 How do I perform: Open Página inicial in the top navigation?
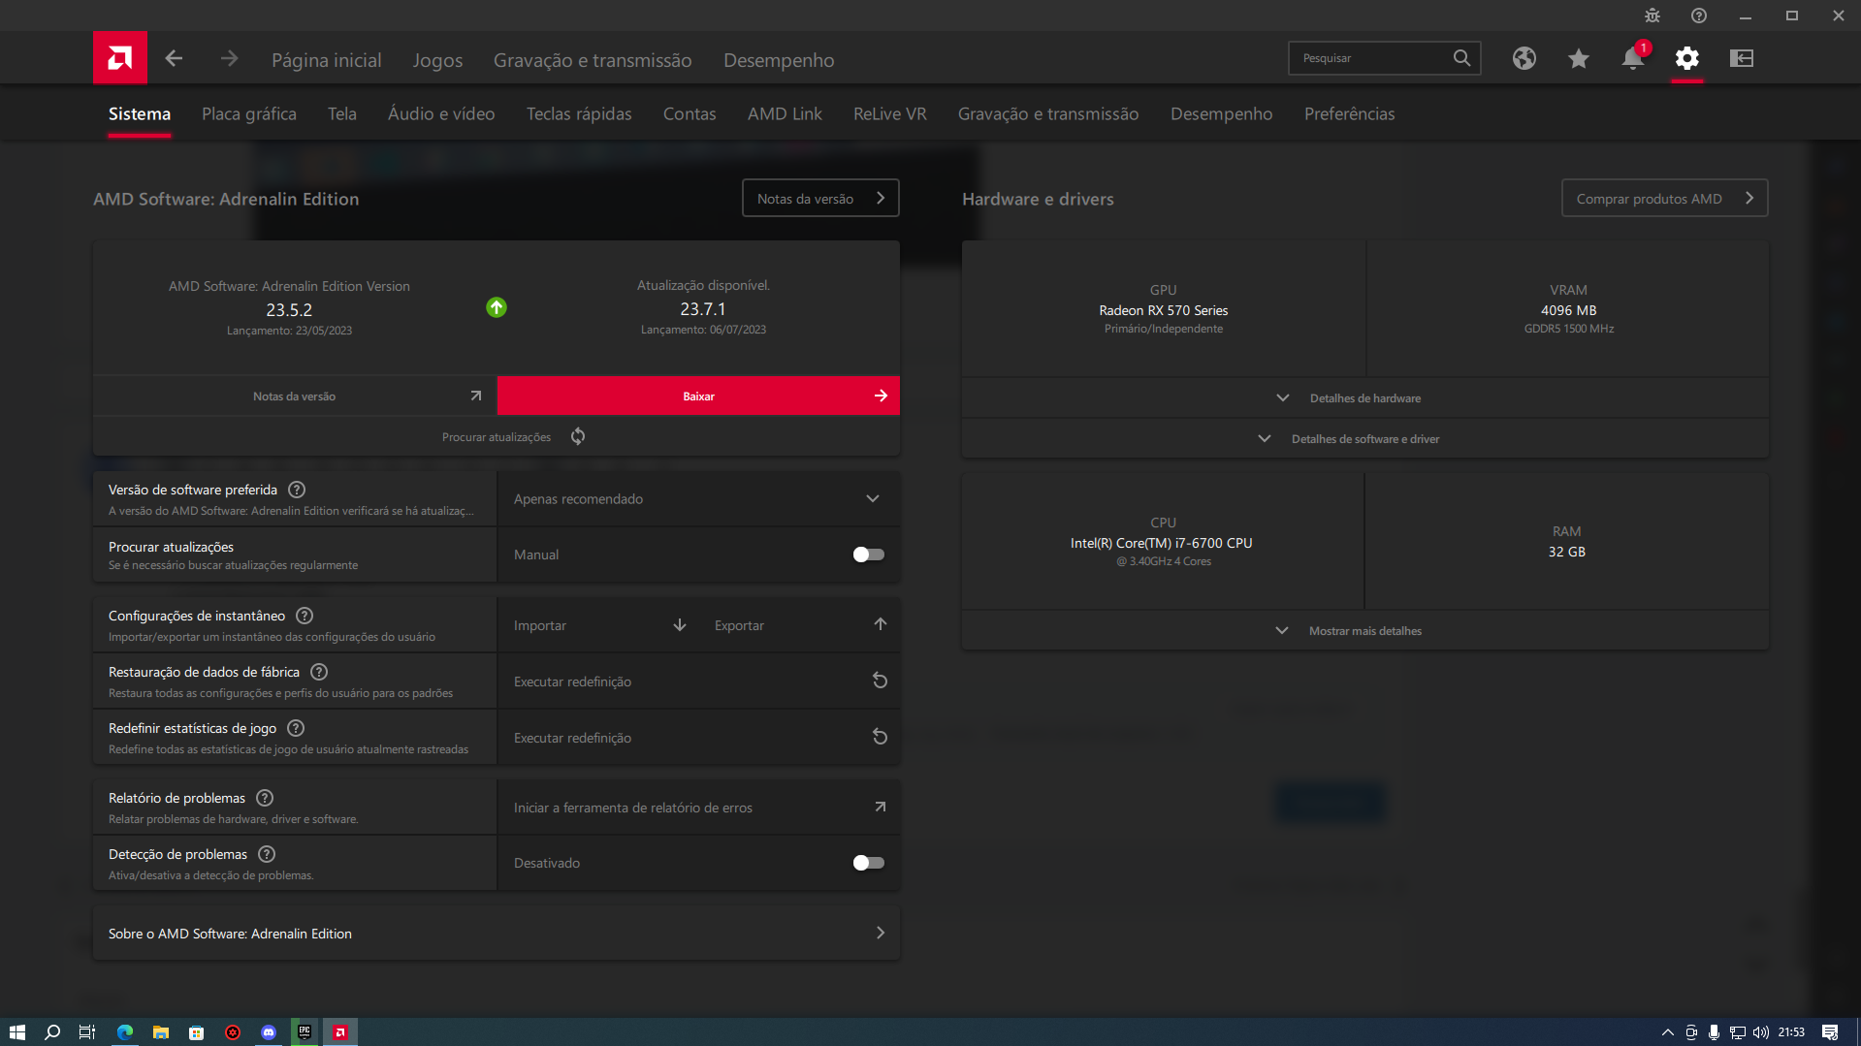(x=327, y=60)
